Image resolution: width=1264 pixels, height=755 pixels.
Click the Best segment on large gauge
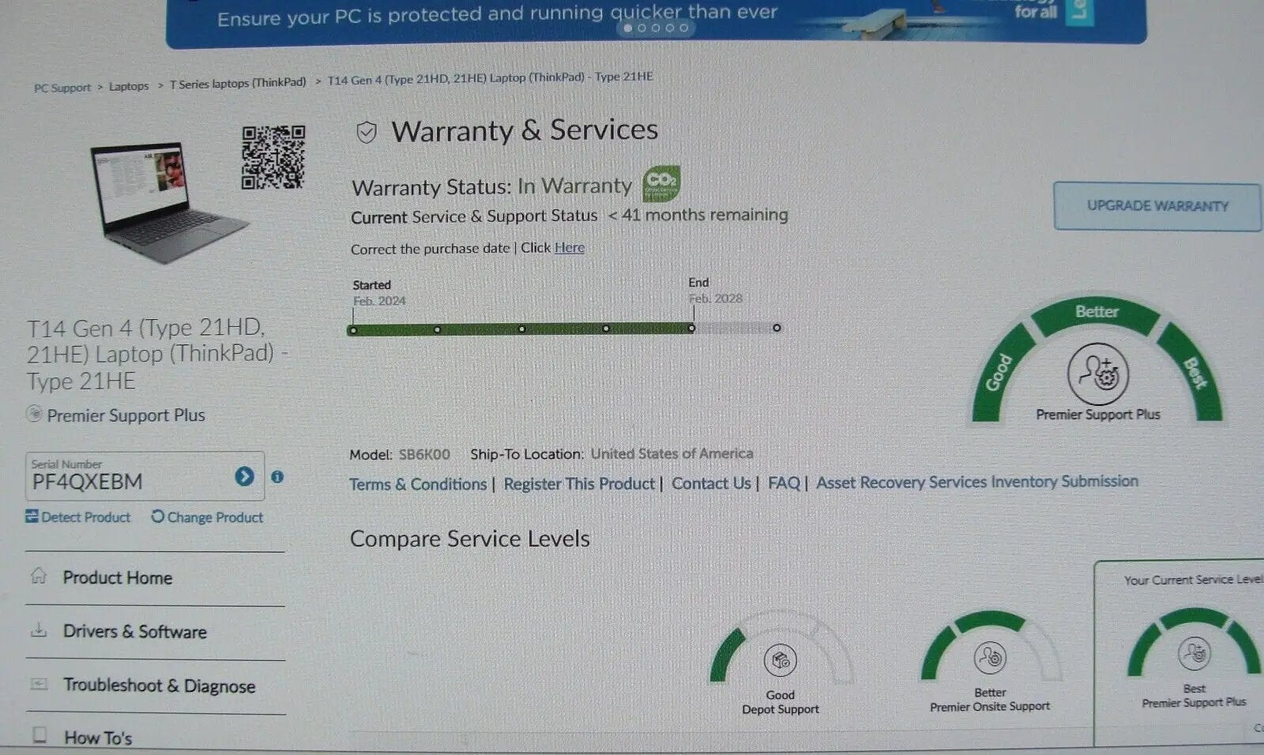click(1193, 371)
